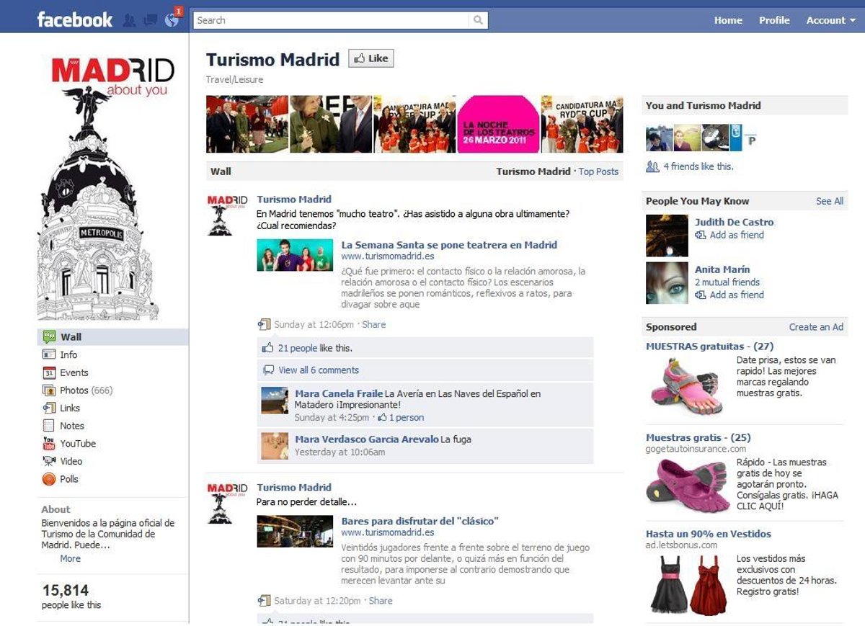
Task: Select the Wall item in sidebar
Action: click(x=71, y=336)
